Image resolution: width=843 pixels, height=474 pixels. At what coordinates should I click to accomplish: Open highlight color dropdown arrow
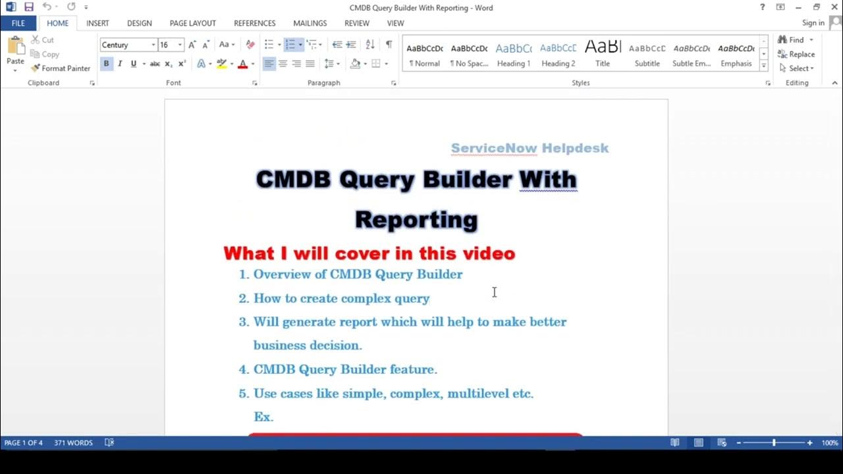point(232,64)
